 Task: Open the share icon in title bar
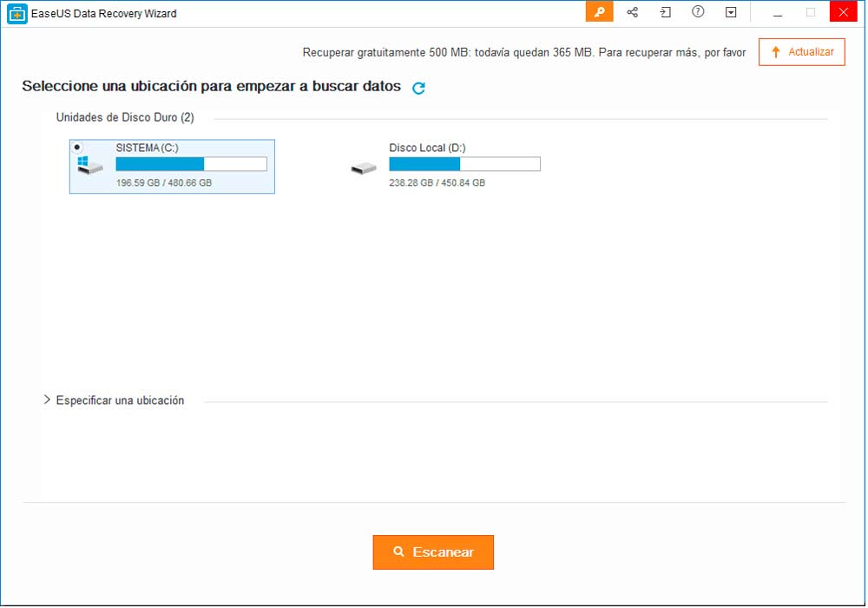coord(634,12)
